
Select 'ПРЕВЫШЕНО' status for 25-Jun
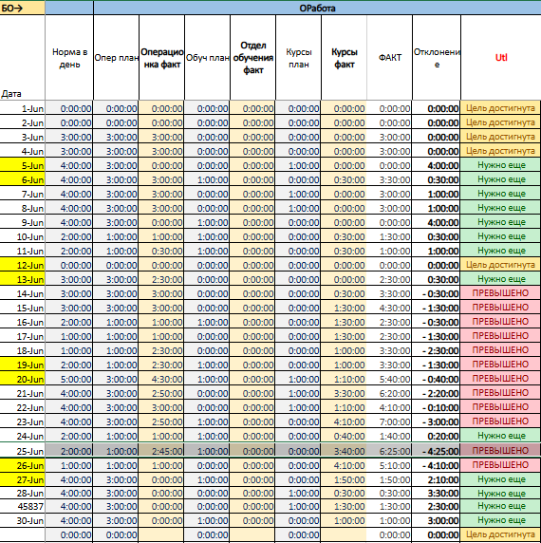pos(501,451)
